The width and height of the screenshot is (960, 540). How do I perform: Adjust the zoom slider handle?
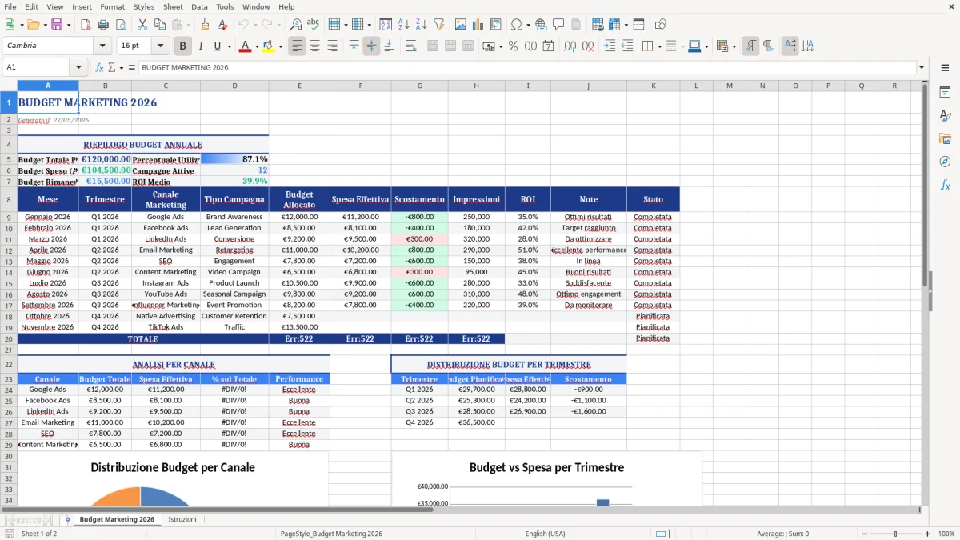point(895,534)
